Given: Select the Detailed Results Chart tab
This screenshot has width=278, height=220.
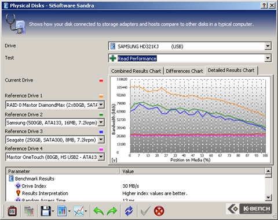Looking at the screenshot, I should 231,70.
